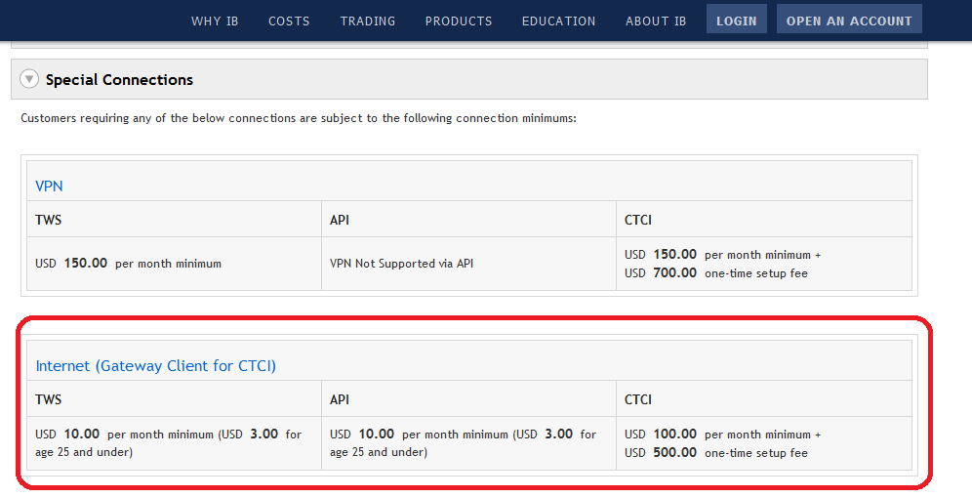
Task: Collapse the Special Connections section arrow
Action: coord(29,79)
